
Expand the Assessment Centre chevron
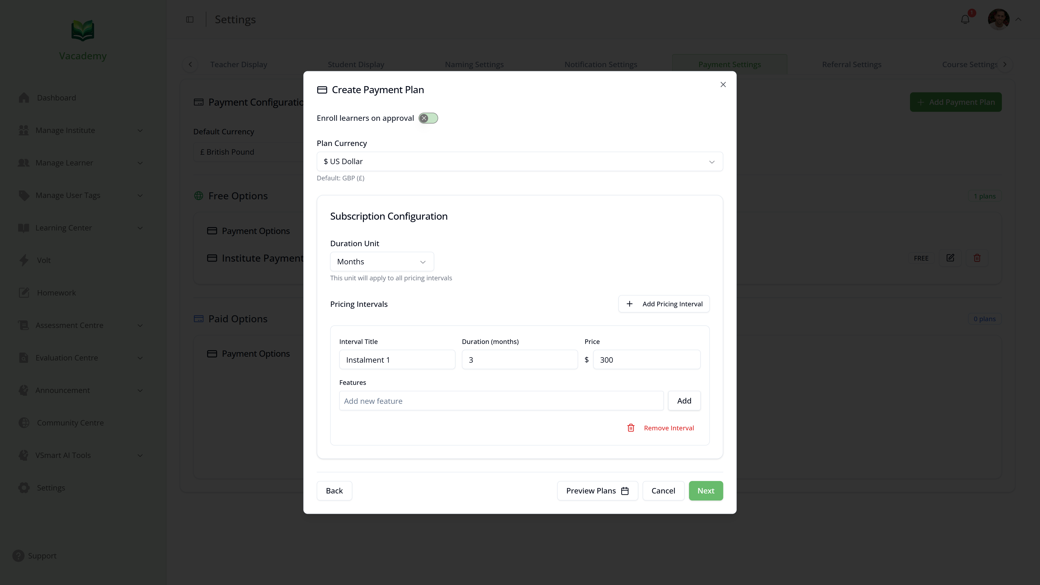pyautogui.click(x=140, y=325)
